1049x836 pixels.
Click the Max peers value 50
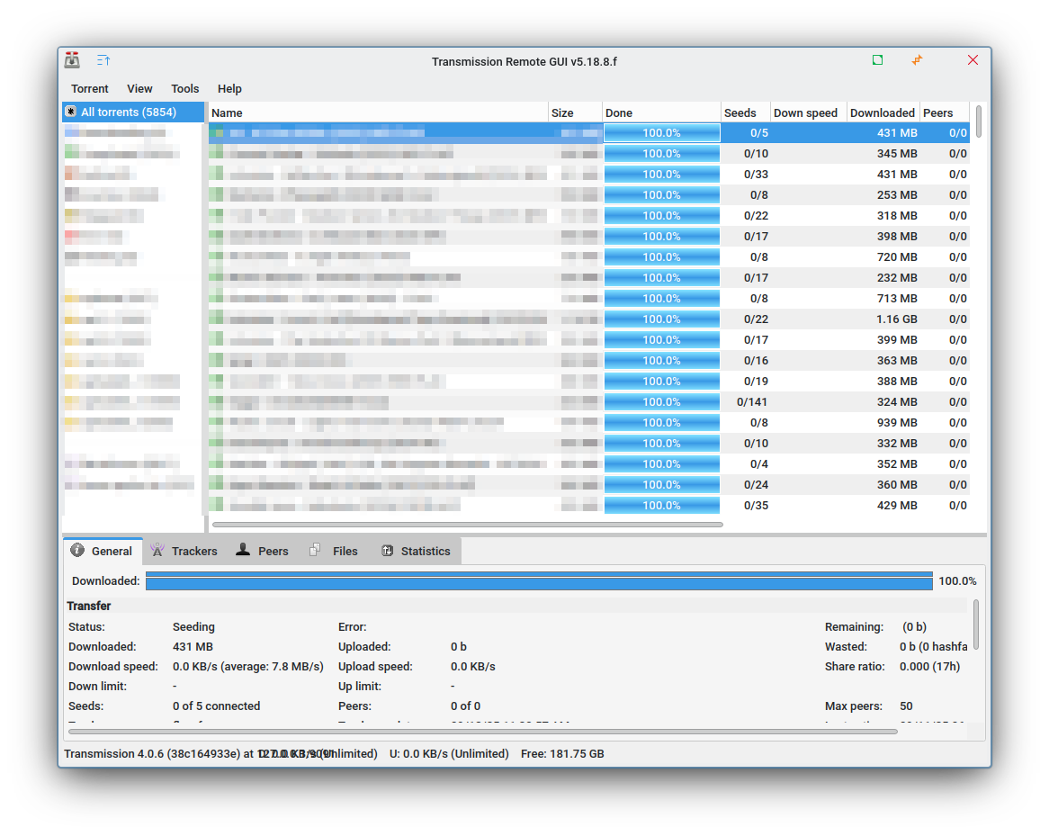click(906, 706)
